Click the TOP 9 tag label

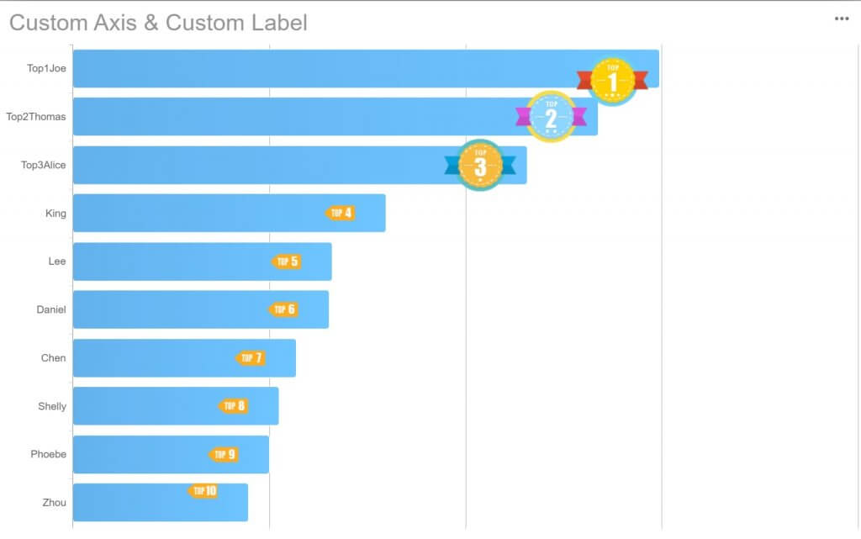(x=224, y=454)
